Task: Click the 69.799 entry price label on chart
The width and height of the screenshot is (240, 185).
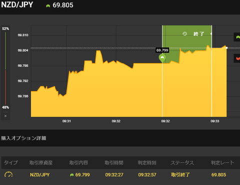Action: tap(162, 50)
